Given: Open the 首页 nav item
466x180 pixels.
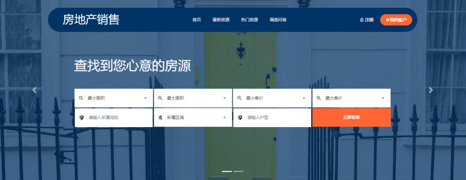Looking at the screenshot, I should point(197,20).
